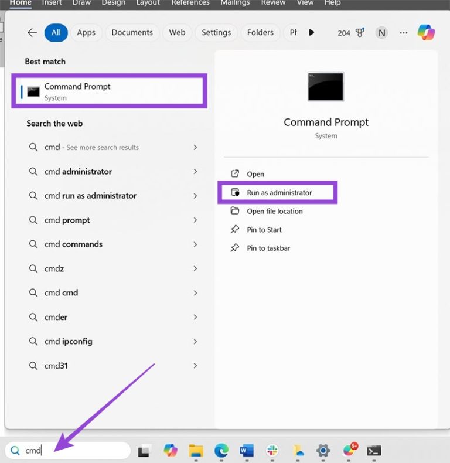Expand arrow for 'cmder' suggestion
The height and width of the screenshot is (463, 450).
[195, 317]
